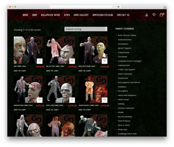Screen dimensions: 174x147
Task: Open Halloween Music page
Action: coord(50,15)
